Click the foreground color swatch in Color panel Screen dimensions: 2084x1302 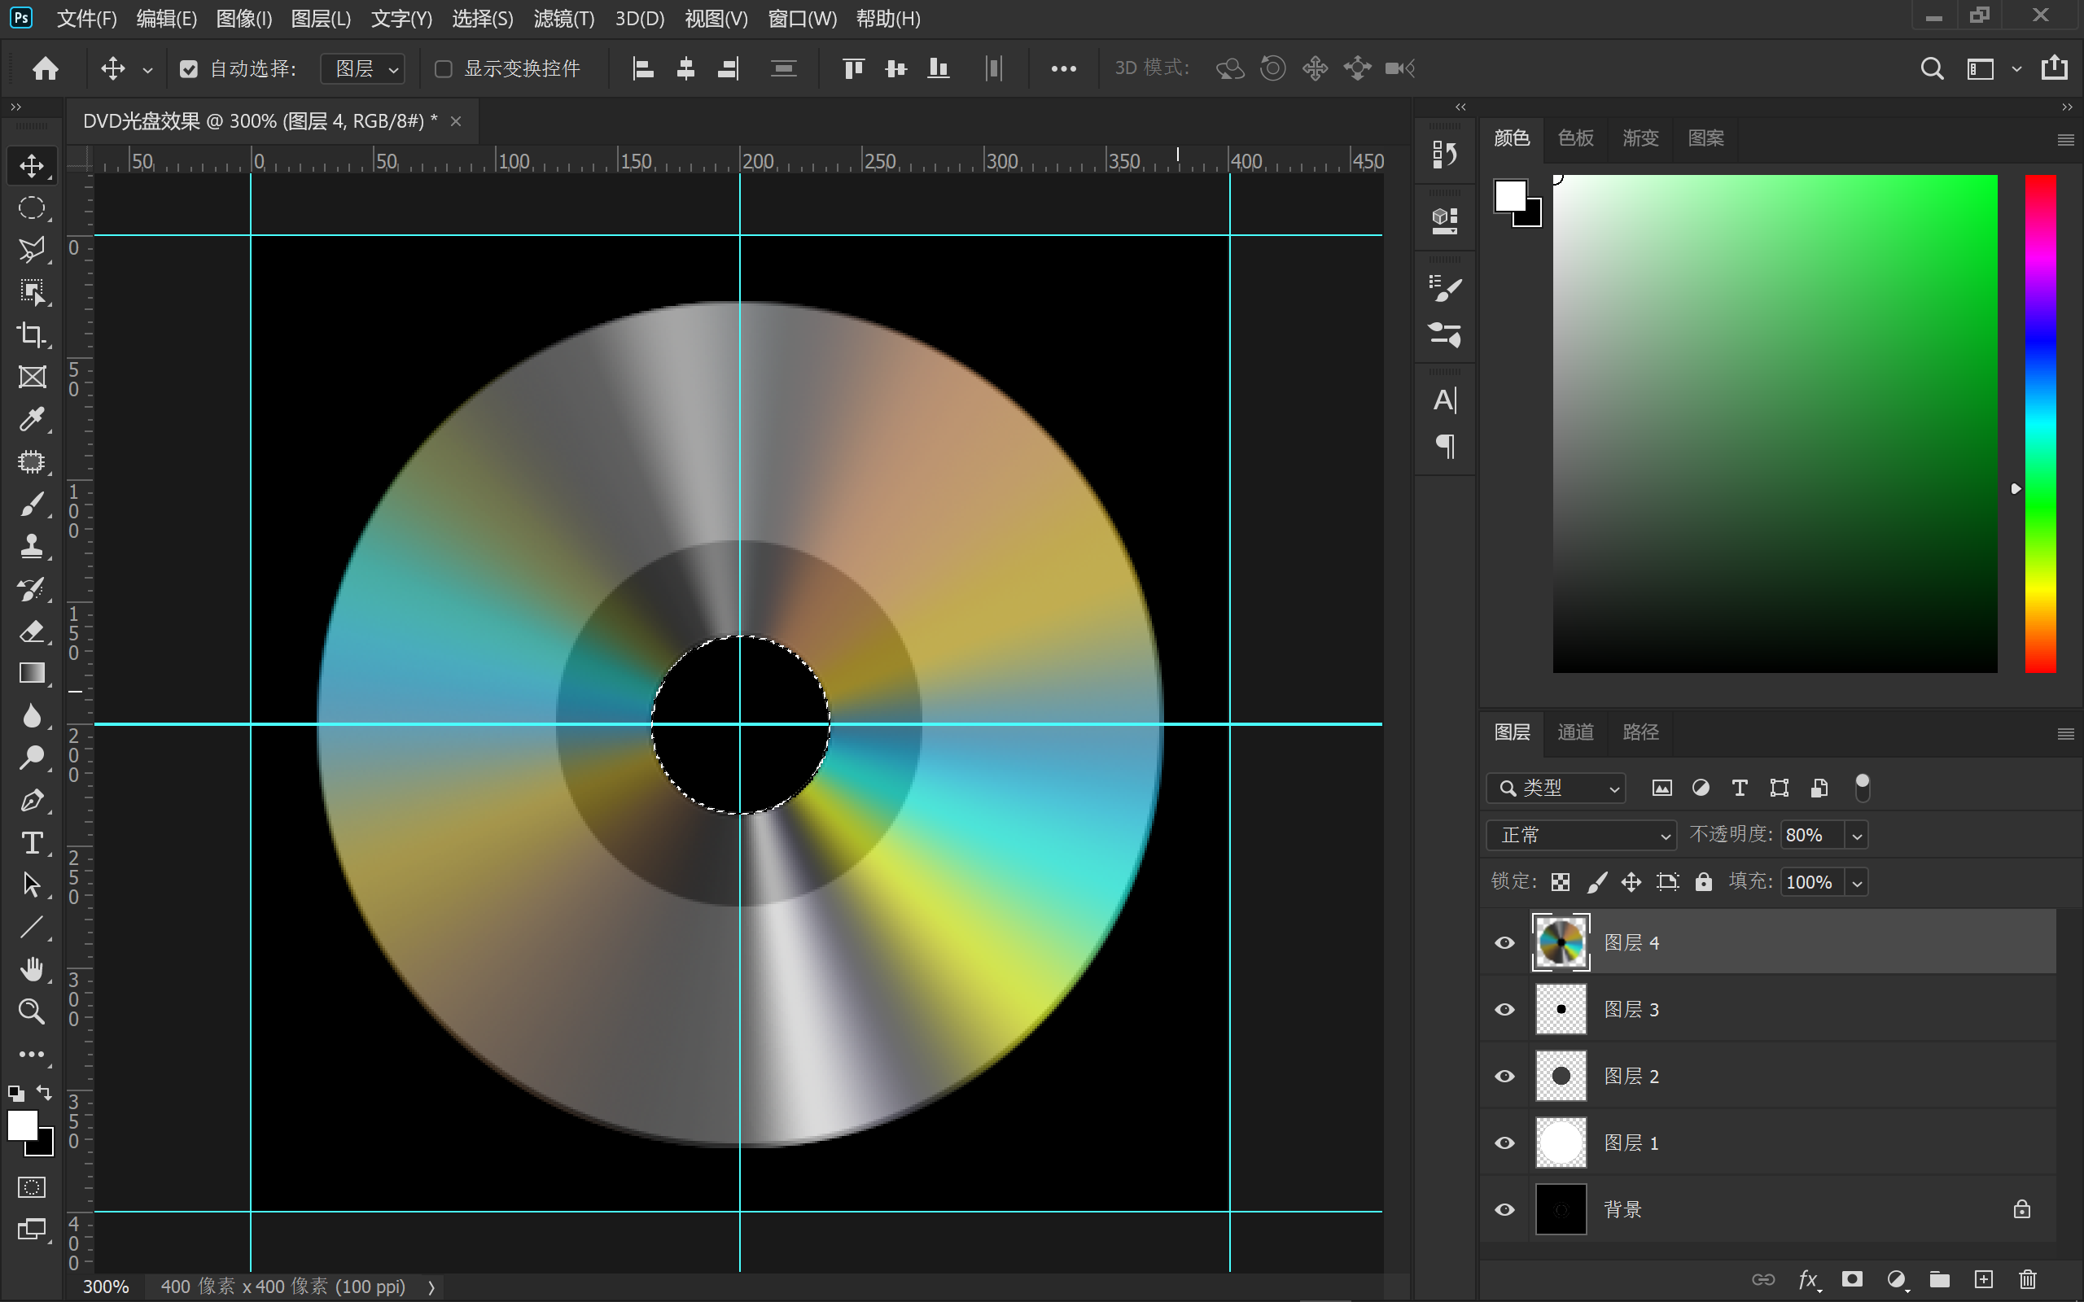pos(1509,195)
